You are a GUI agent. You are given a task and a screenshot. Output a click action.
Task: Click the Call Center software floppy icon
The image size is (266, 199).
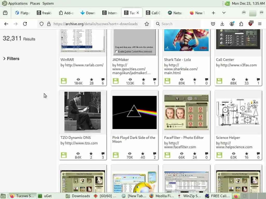click(x=219, y=81)
